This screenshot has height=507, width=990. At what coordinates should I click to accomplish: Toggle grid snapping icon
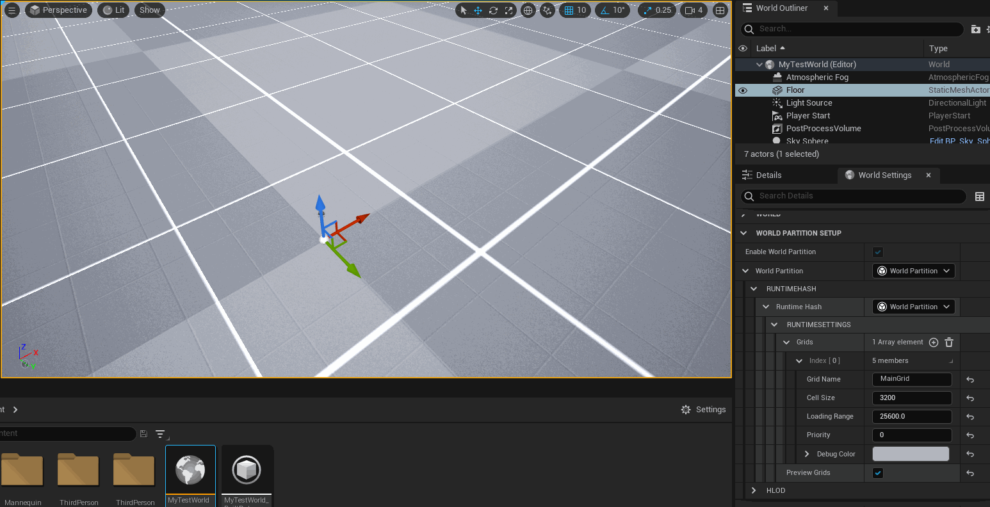(569, 10)
